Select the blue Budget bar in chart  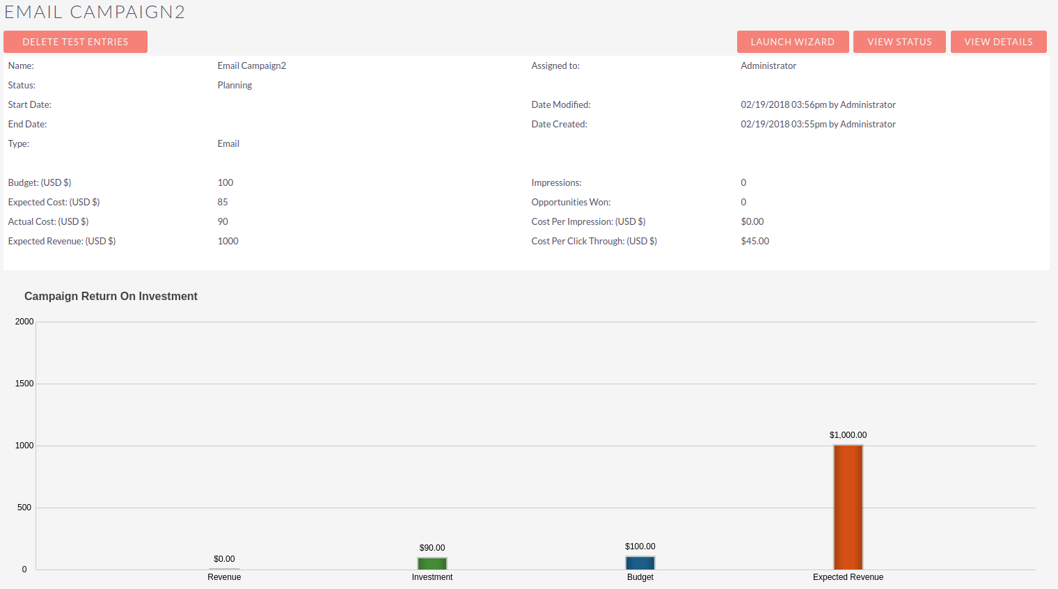[x=640, y=563]
